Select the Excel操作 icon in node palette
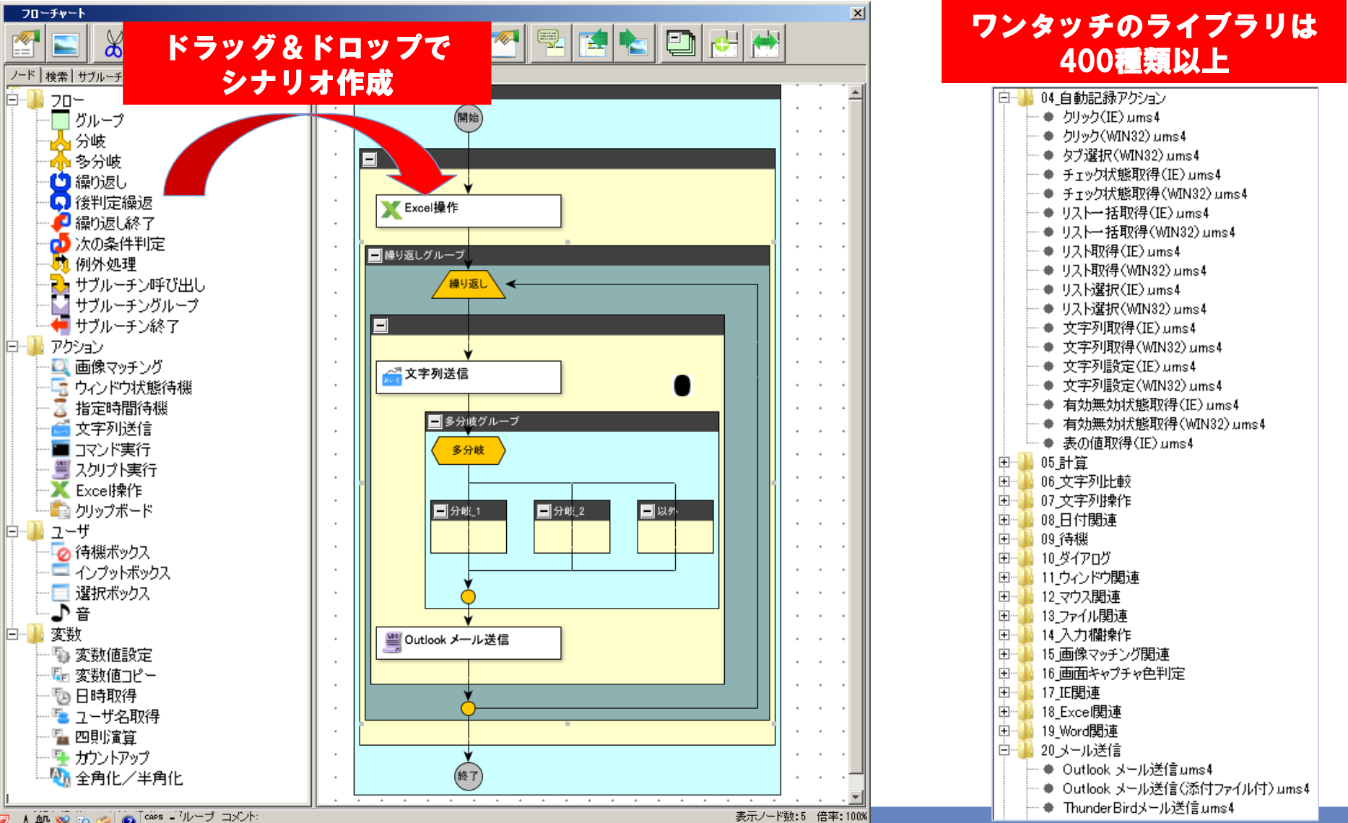 (x=61, y=490)
